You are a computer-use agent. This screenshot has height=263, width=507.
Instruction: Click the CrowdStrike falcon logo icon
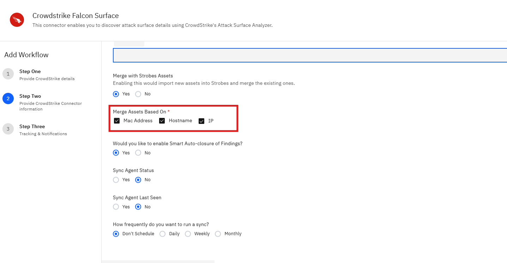[x=17, y=20]
